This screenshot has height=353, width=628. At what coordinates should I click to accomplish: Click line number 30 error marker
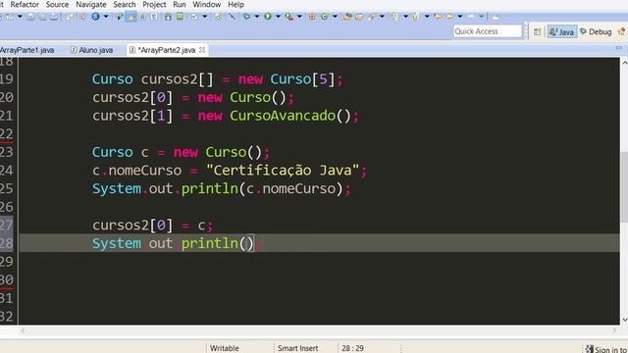point(7,279)
